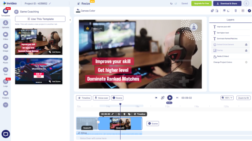The width and height of the screenshot is (252, 141).
Task: Add new Scene after Scene 02
Action: click(153, 124)
